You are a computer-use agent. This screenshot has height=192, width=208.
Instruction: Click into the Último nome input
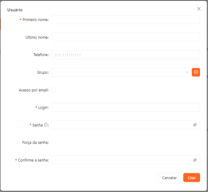(126, 37)
